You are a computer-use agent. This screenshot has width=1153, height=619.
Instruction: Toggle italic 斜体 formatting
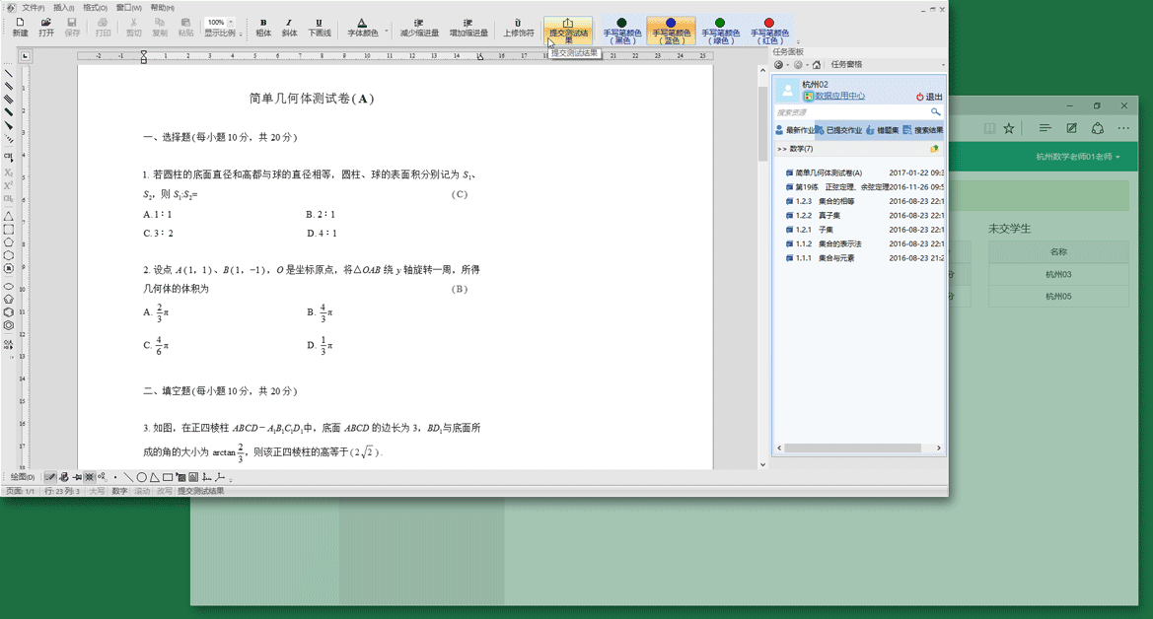289,28
